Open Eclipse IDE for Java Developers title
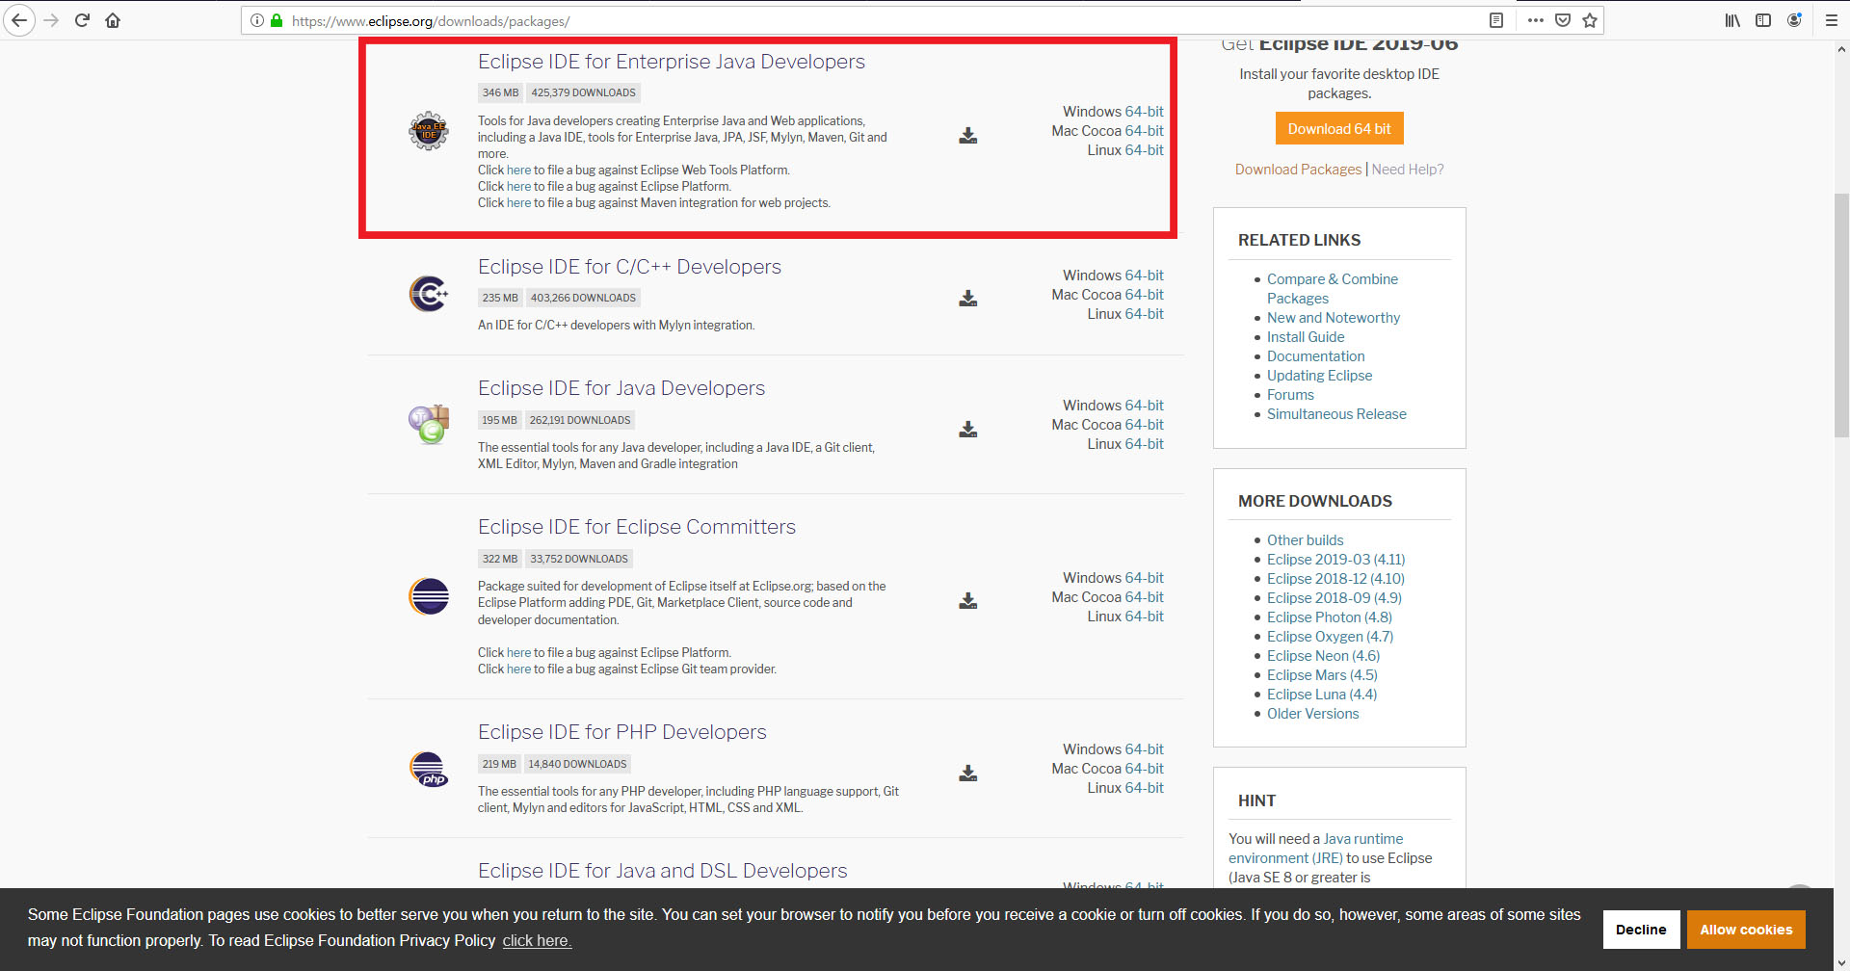 621,388
